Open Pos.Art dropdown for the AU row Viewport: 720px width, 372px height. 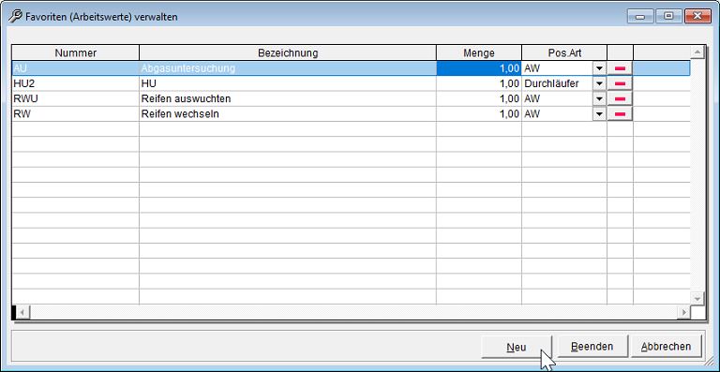pyautogui.click(x=599, y=68)
